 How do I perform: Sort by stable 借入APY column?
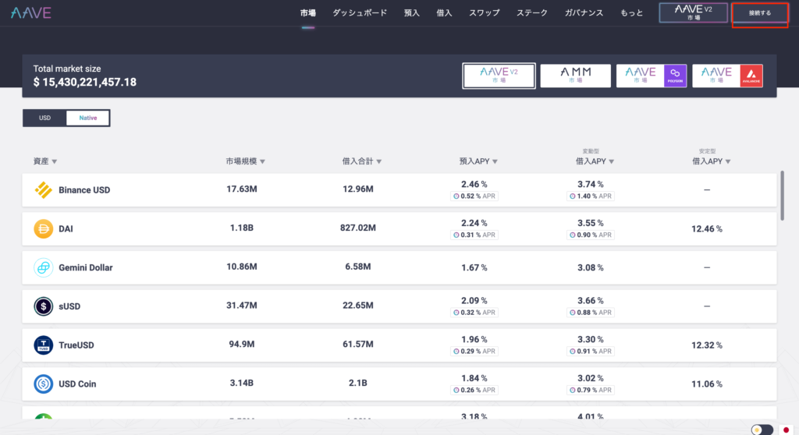click(711, 161)
